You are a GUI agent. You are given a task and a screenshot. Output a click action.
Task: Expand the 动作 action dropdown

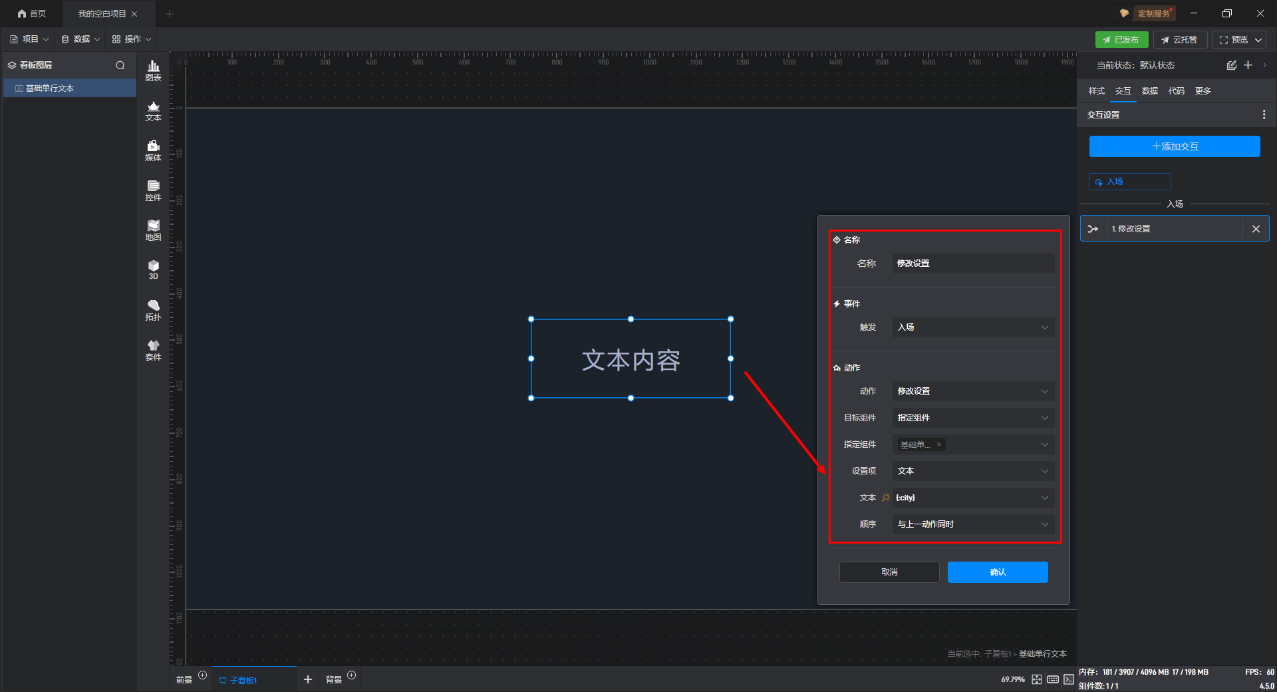pos(973,391)
